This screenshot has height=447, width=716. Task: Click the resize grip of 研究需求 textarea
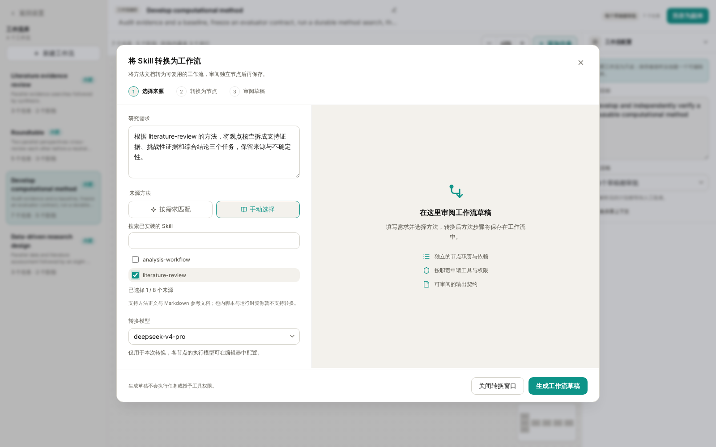297,175
